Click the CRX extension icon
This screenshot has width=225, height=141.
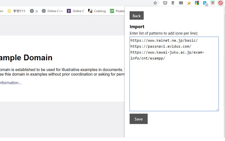[x=181, y=3]
